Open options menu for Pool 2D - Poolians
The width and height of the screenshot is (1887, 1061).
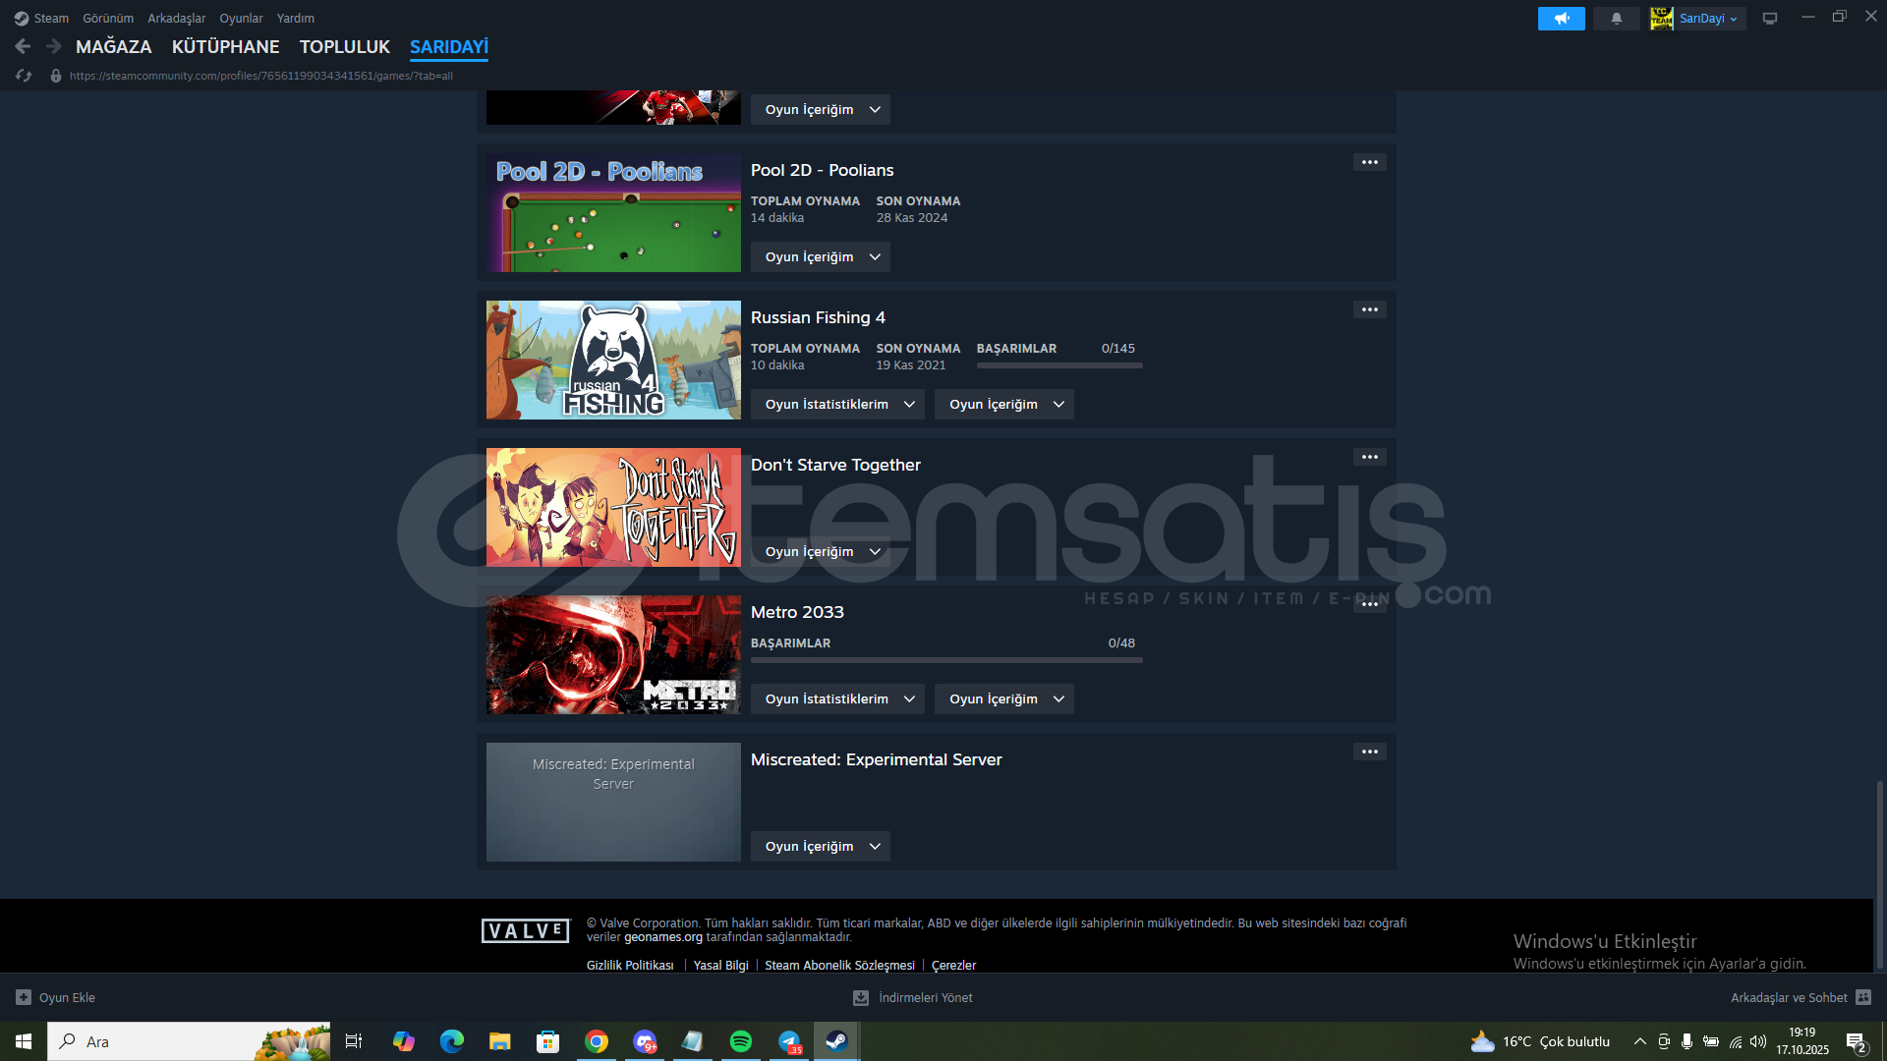coord(1369,162)
